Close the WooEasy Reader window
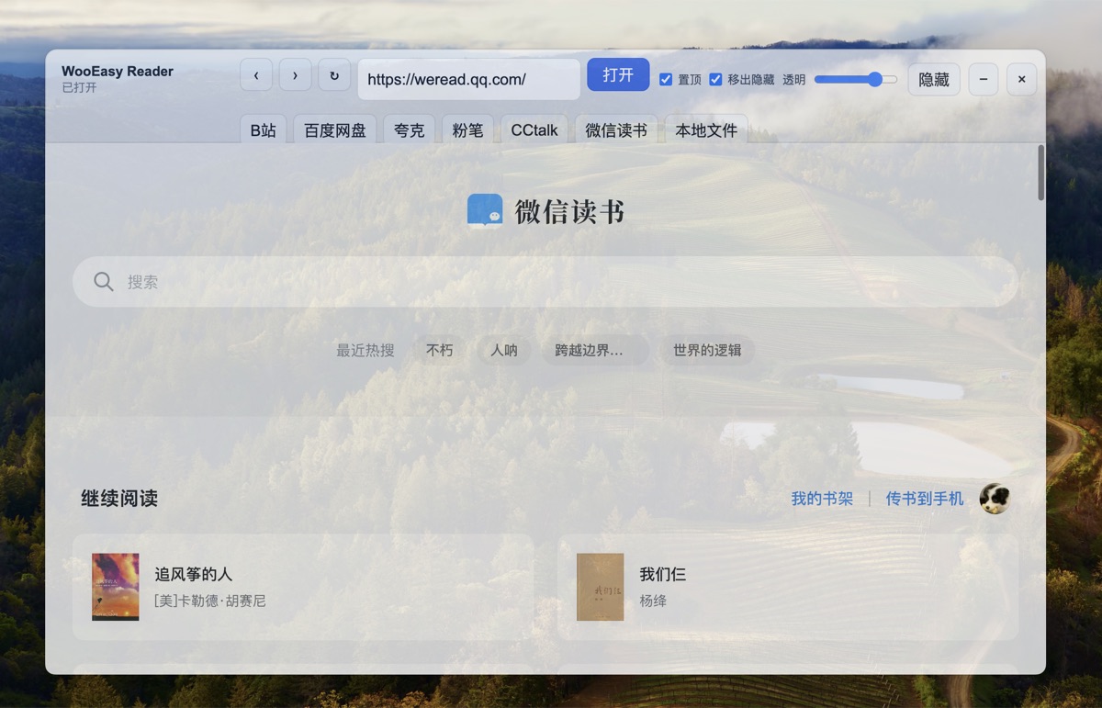Image resolution: width=1102 pixels, height=708 pixels. (1022, 79)
